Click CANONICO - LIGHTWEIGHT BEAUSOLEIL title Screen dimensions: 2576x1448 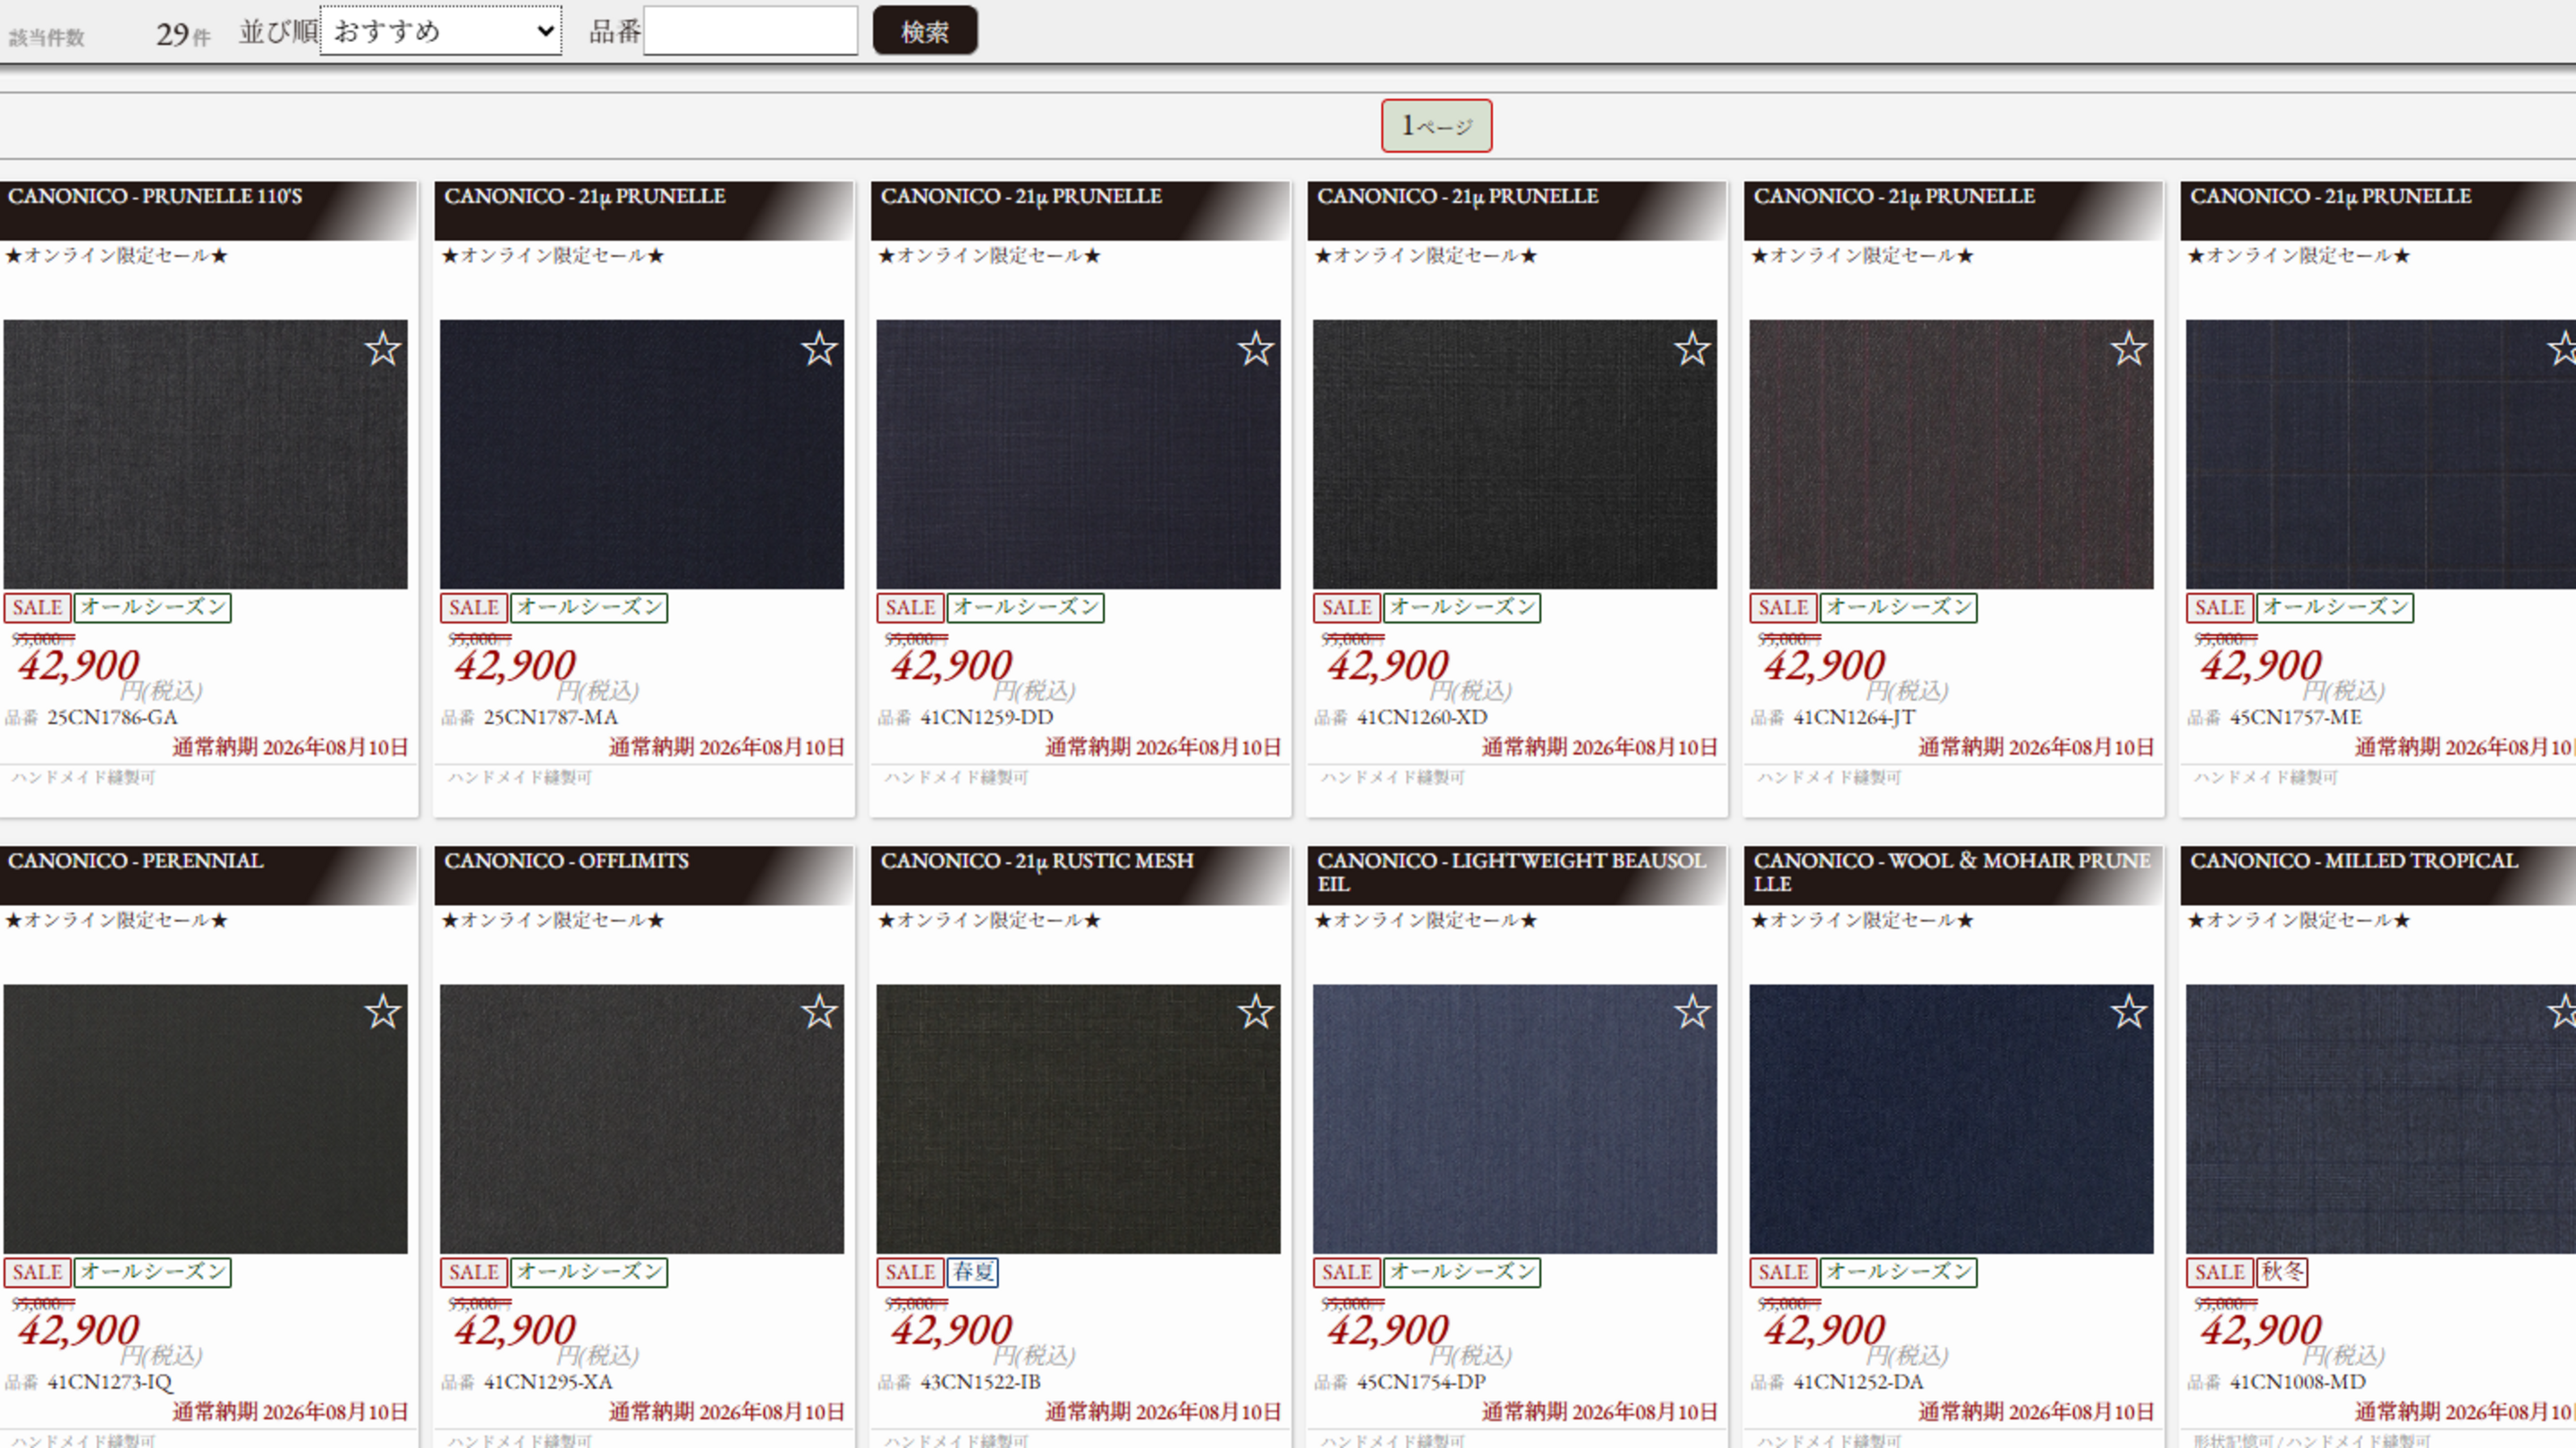[1512, 872]
